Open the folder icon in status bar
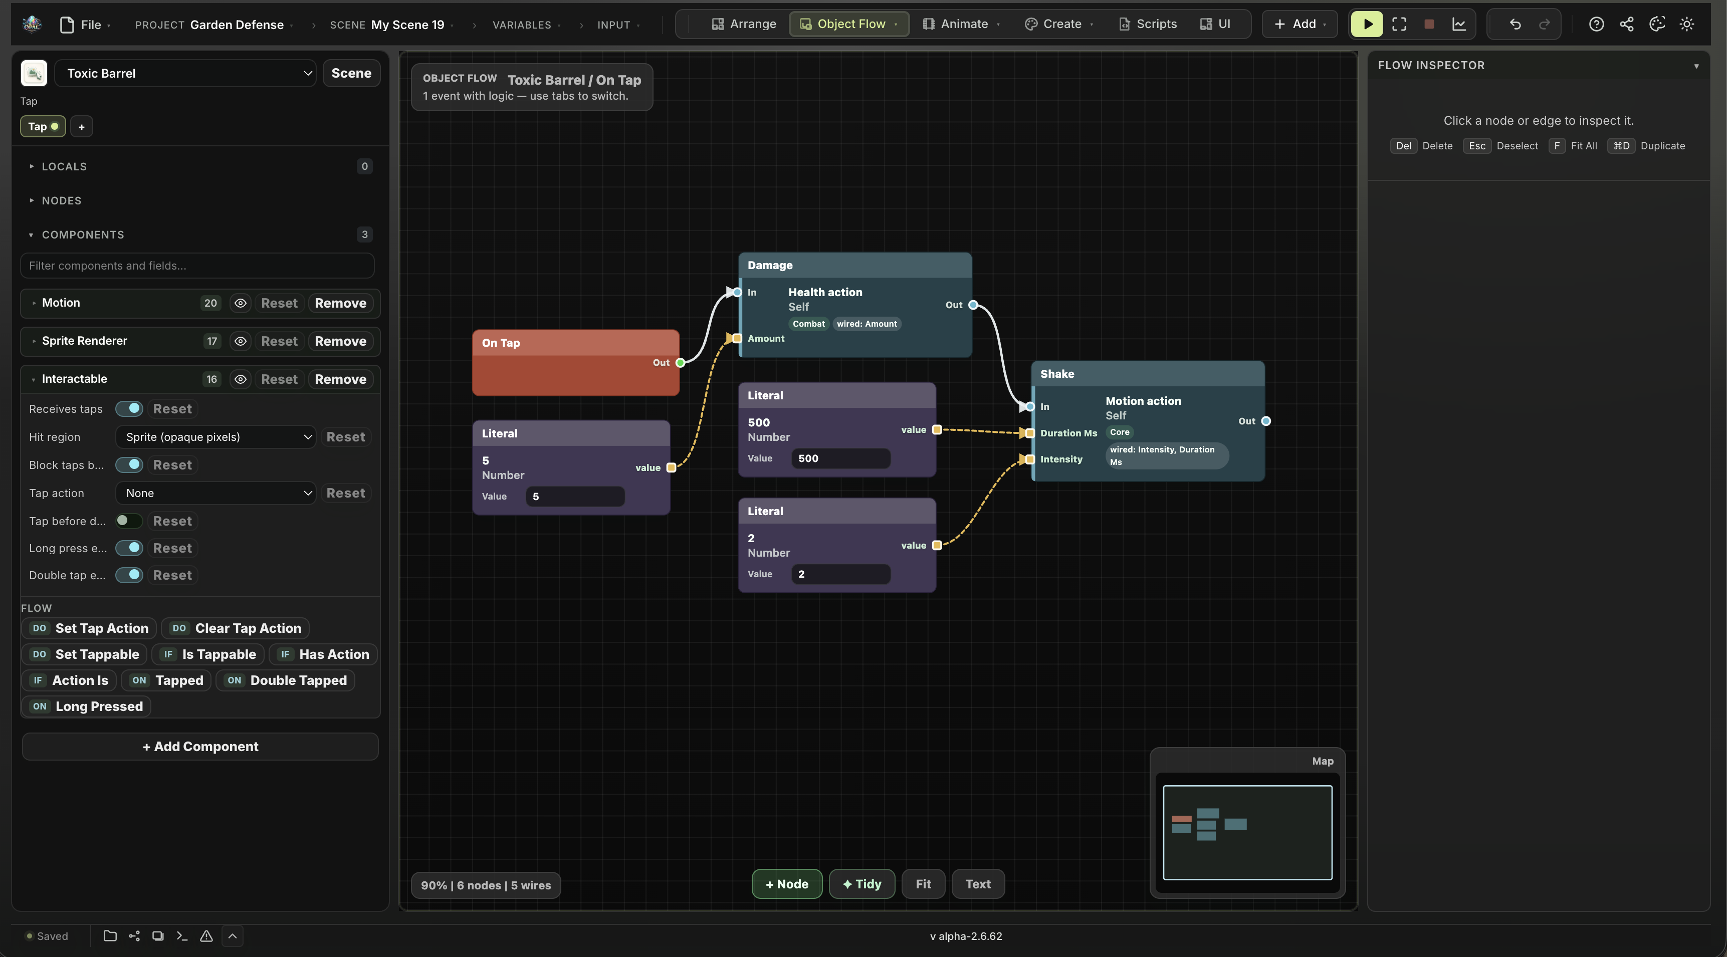The height and width of the screenshot is (957, 1727). pos(110,936)
